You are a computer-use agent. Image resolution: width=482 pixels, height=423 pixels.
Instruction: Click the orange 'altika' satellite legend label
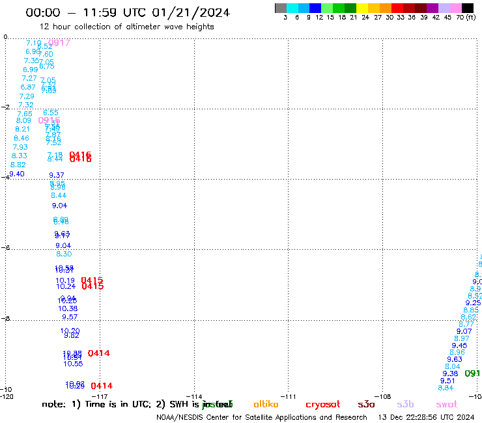click(x=266, y=404)
